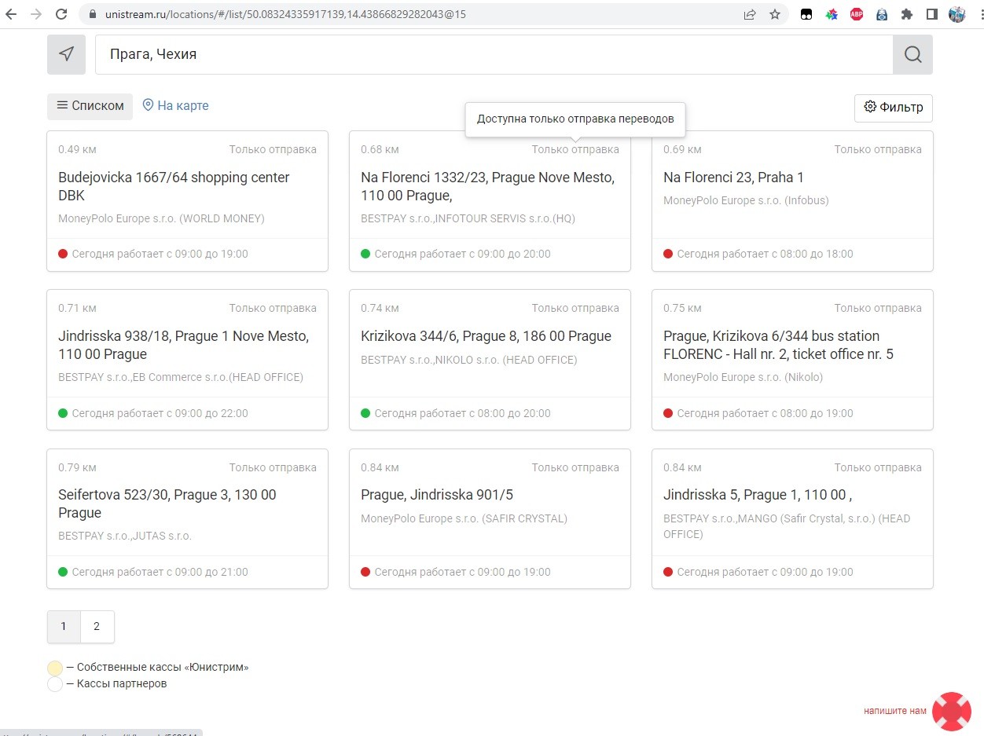984x736 pixels.
Task: Open the Chrome profile avatar
Action: (x=956, y=14)
